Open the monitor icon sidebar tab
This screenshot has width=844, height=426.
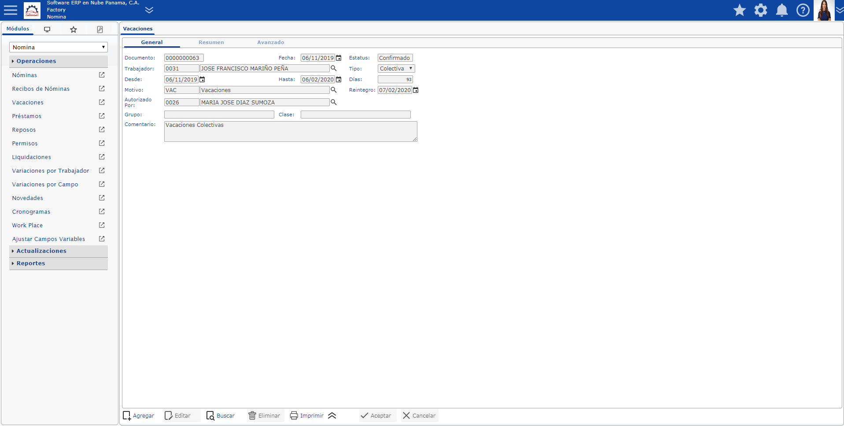(47, 30)
